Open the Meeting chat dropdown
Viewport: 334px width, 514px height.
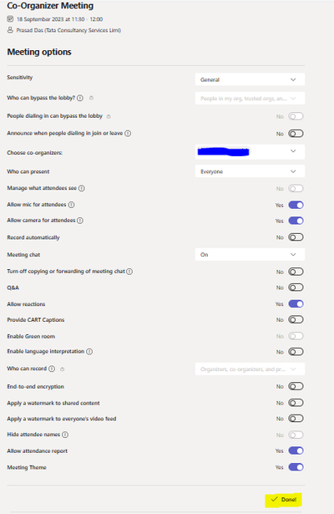[250, 255]
